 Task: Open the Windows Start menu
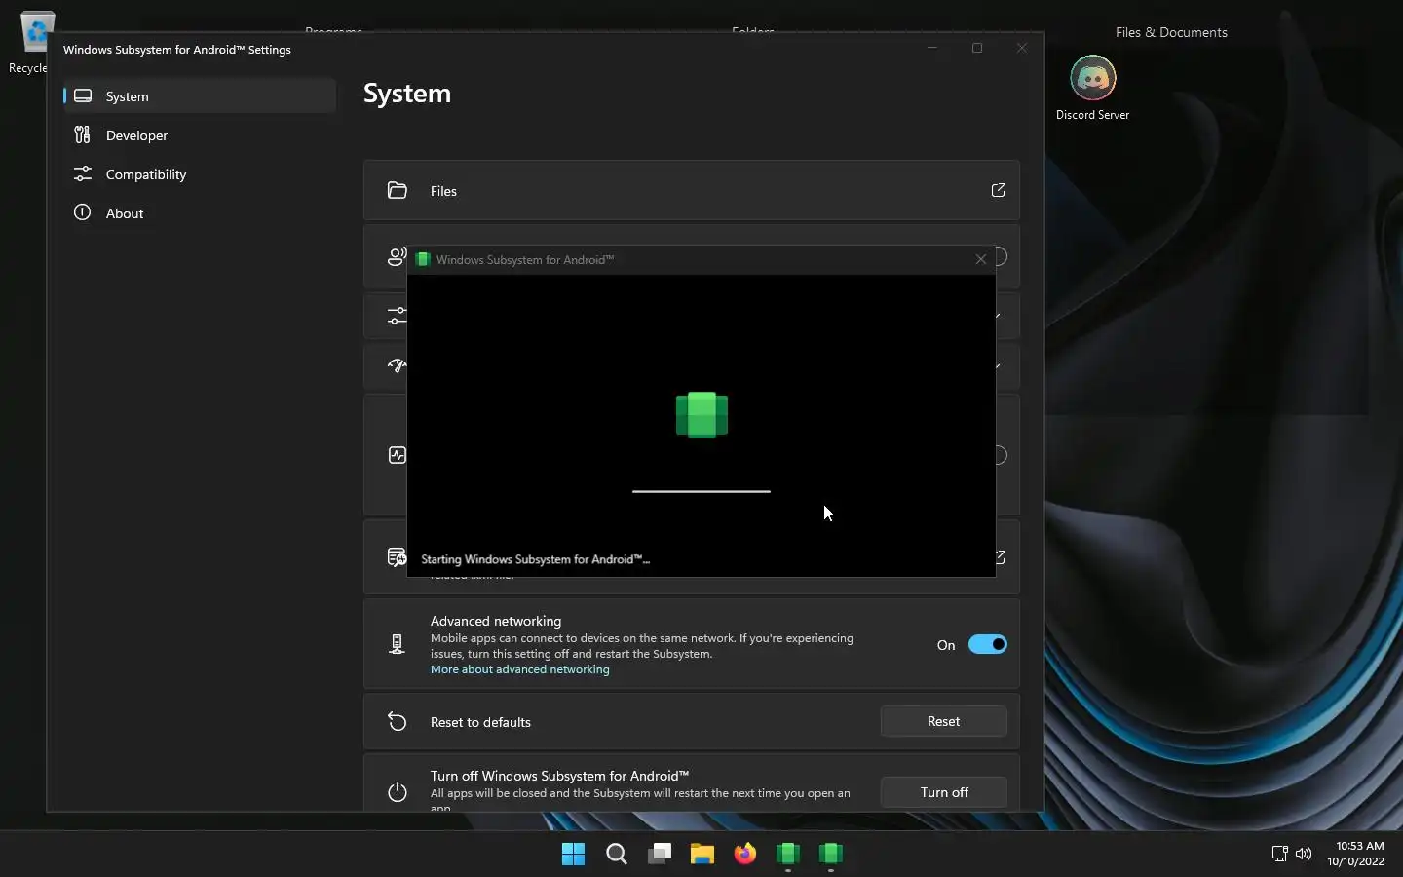[574, 855]
